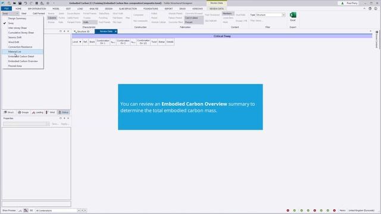
Task: Toggle the Non-composite construction filter
Action: click(140, 21)
